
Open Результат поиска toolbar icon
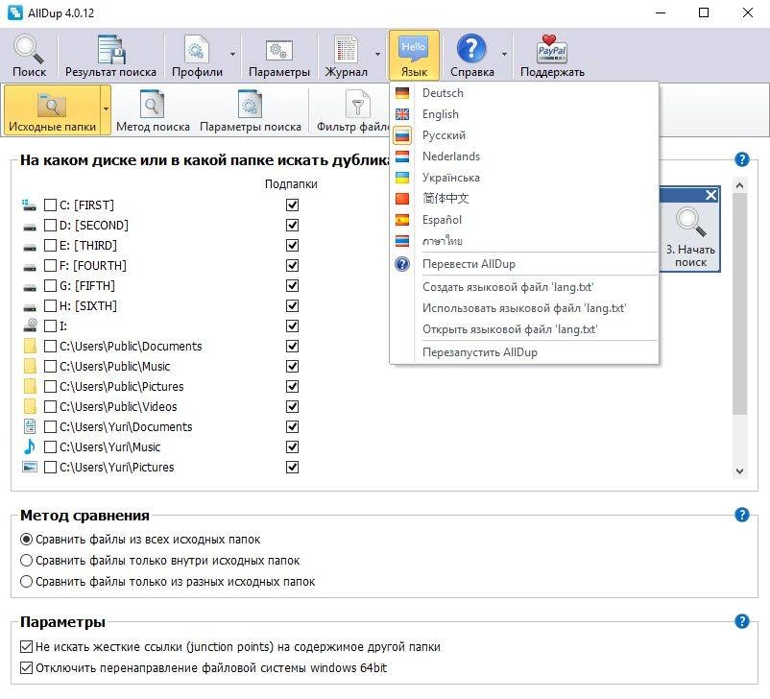pos(110,49)
